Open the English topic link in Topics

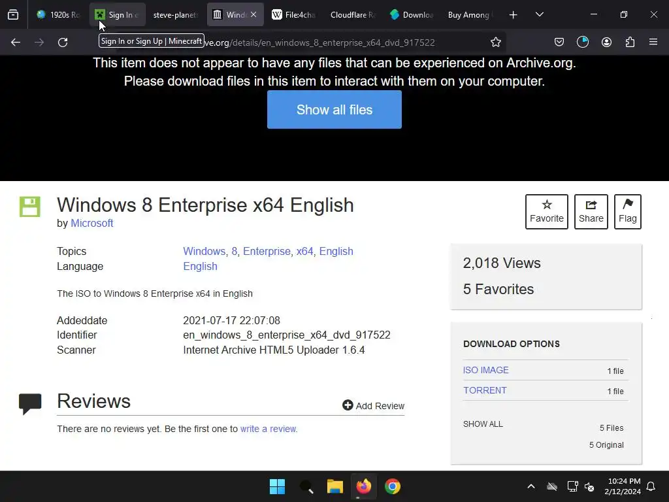(x=336, y=252)
